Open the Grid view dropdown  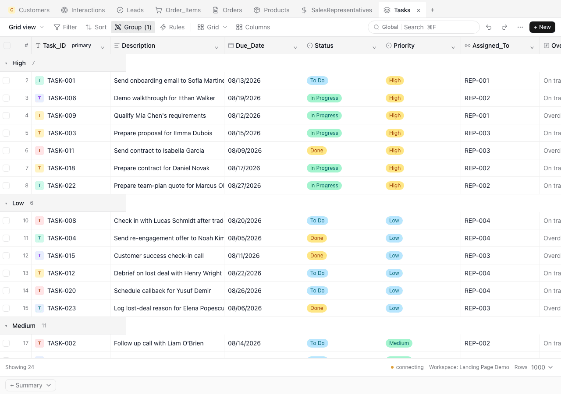pyautogui.click(x=26, y=27)
